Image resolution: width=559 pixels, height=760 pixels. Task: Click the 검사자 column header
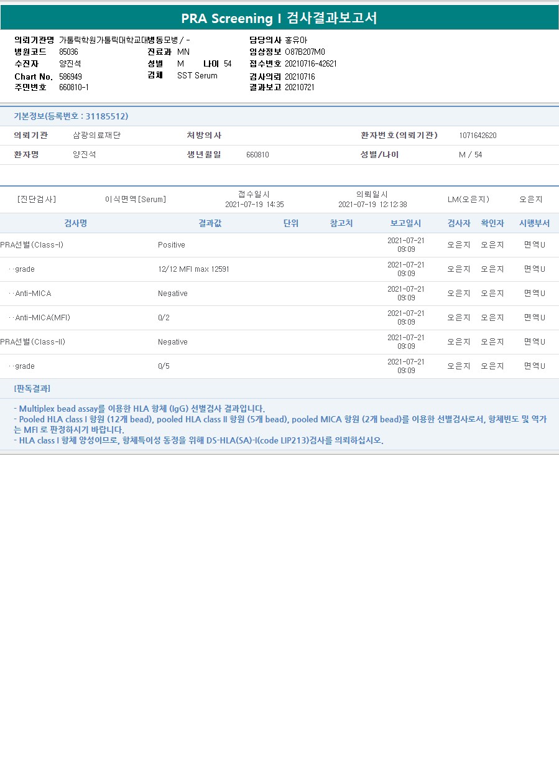[459, 223]
